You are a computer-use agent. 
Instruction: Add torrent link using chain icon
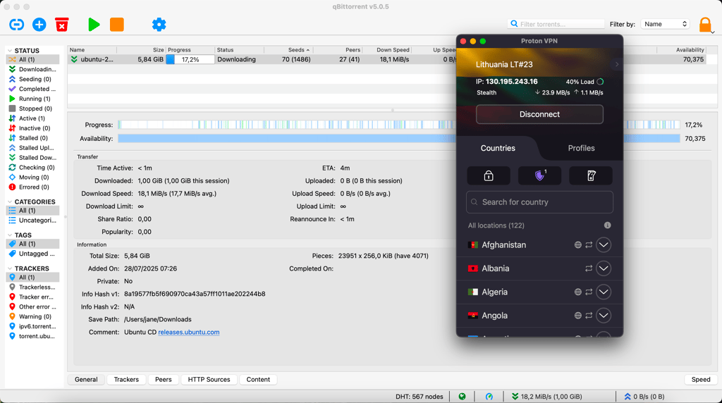point(17,25)
